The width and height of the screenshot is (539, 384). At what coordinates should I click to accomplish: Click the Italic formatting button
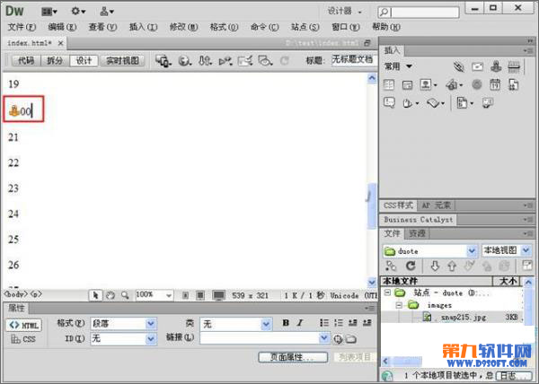299,323
